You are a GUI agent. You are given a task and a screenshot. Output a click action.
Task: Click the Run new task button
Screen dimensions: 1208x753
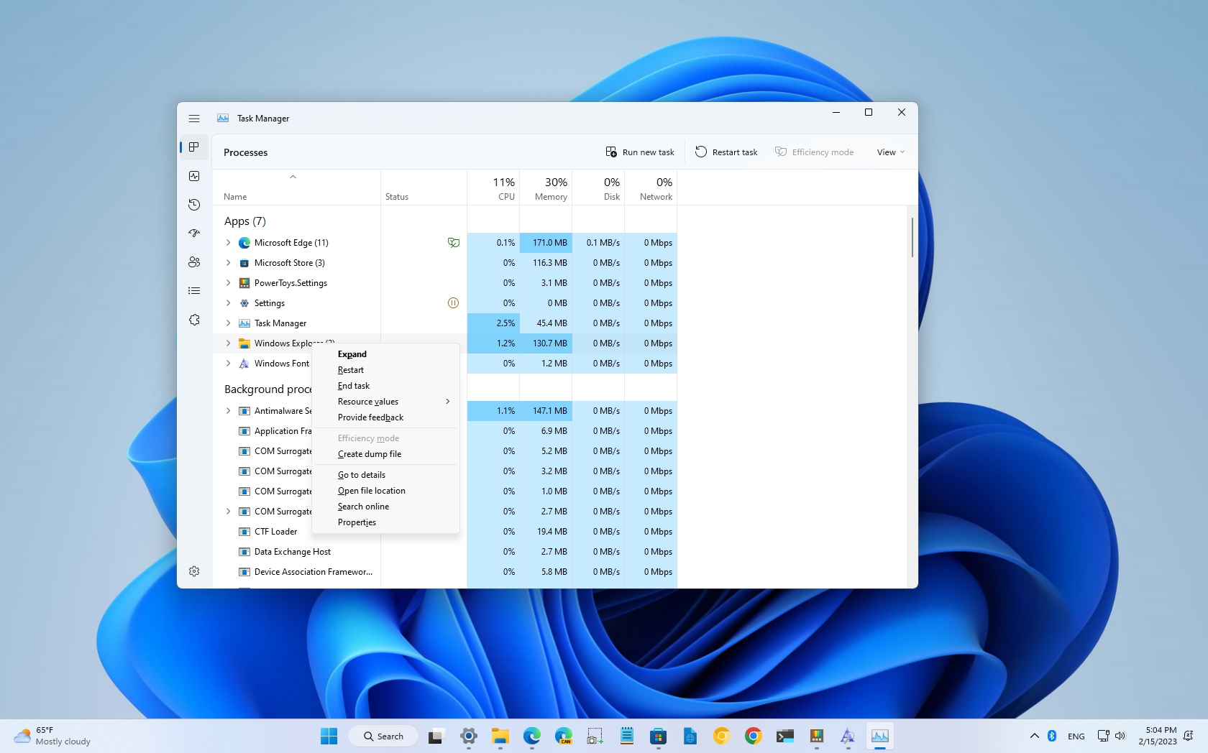click(x=639, y=152)
